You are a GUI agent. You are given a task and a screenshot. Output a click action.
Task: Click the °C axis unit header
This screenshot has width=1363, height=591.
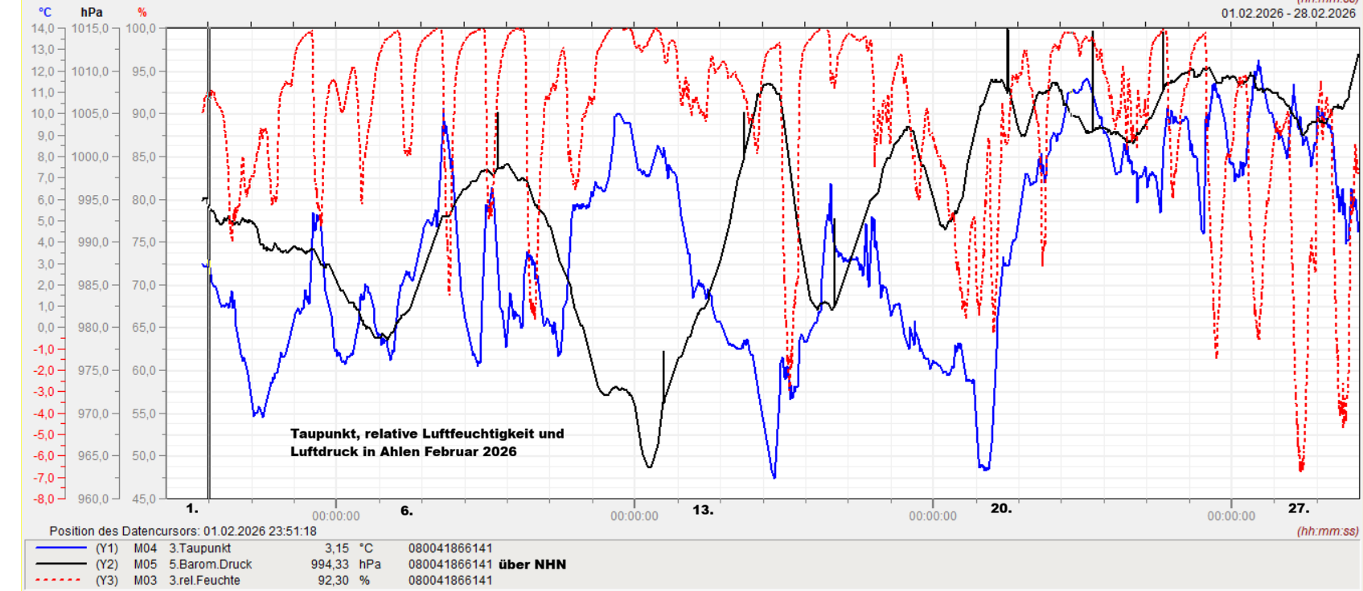[x=45, y=12]
